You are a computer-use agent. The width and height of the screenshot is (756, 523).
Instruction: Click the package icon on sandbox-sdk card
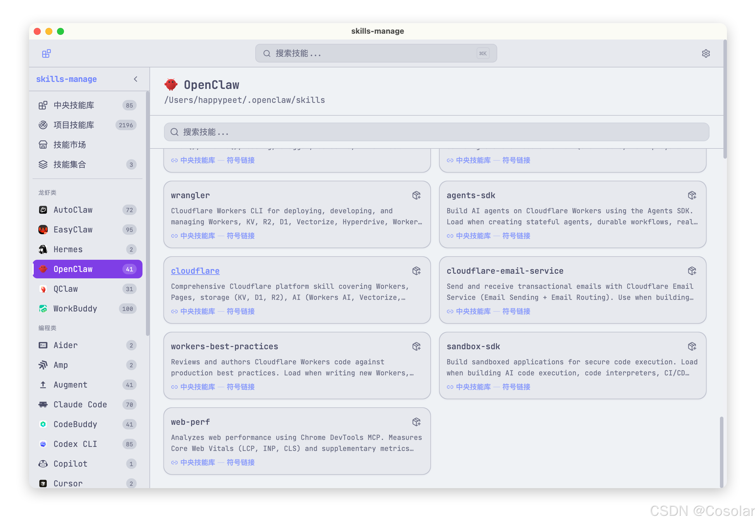pos(692,346)
